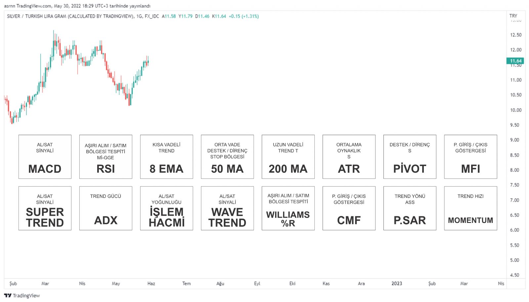Select the RSI indicator box

click(x=106, y=157)
